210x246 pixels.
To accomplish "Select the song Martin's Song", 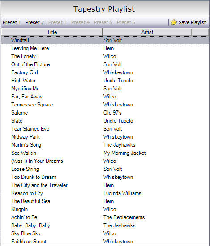I will [x=26, y=145].
